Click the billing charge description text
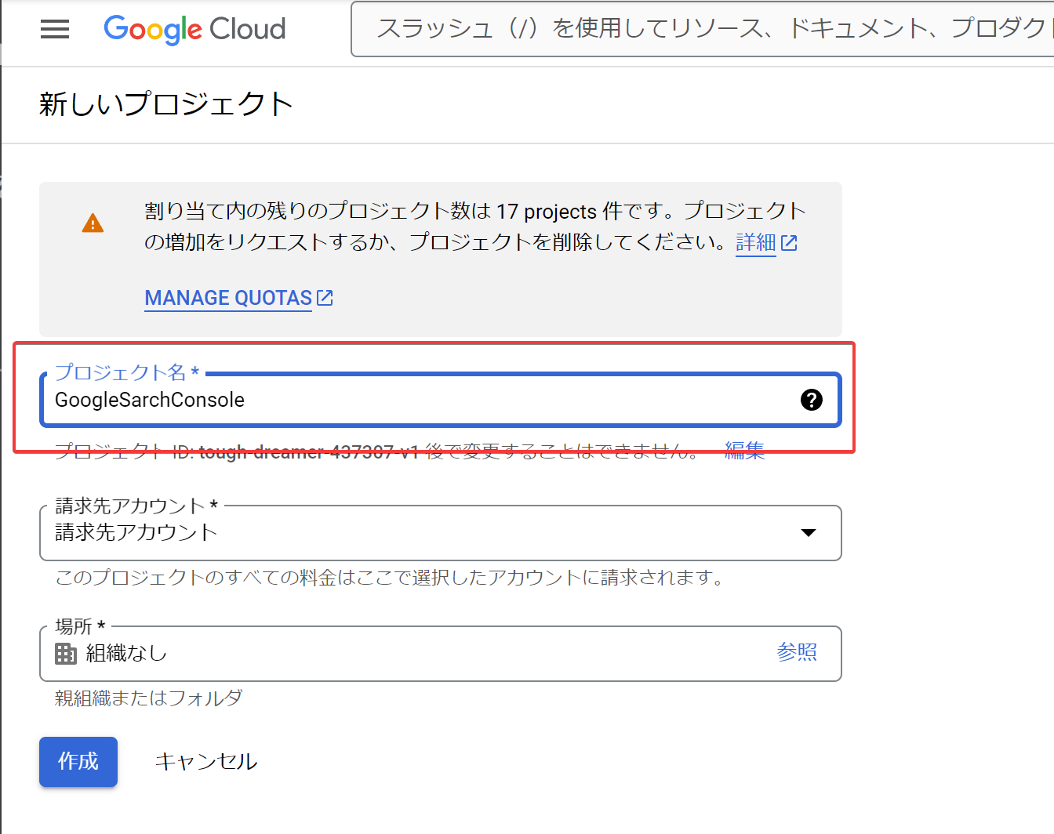Viewport: 1054px width, 834px height. point(390,578)
